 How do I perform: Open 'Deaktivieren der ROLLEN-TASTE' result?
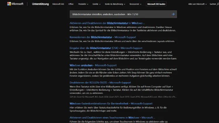tap(100, 82)
